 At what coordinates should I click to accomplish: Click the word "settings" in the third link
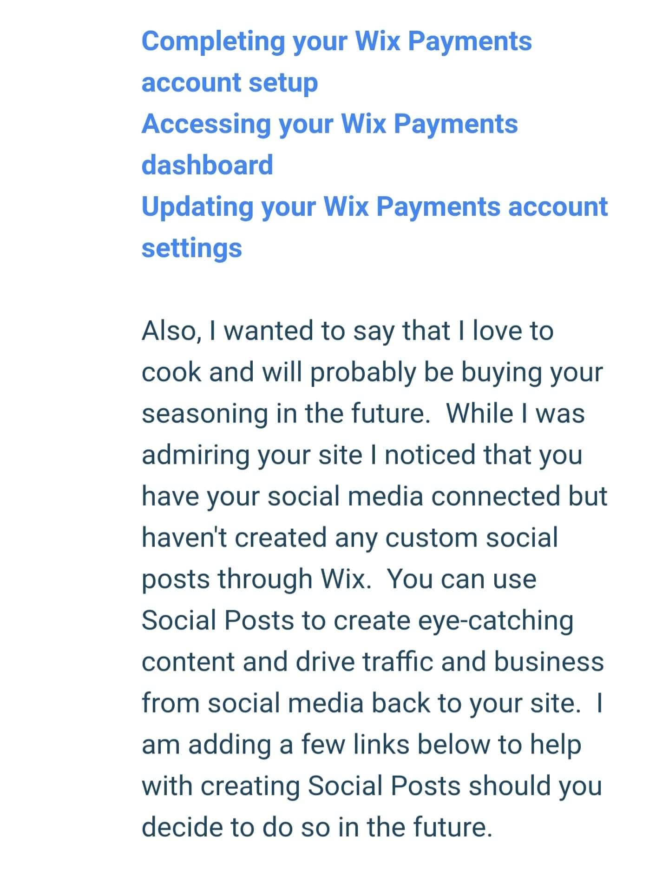click(191, 248)
